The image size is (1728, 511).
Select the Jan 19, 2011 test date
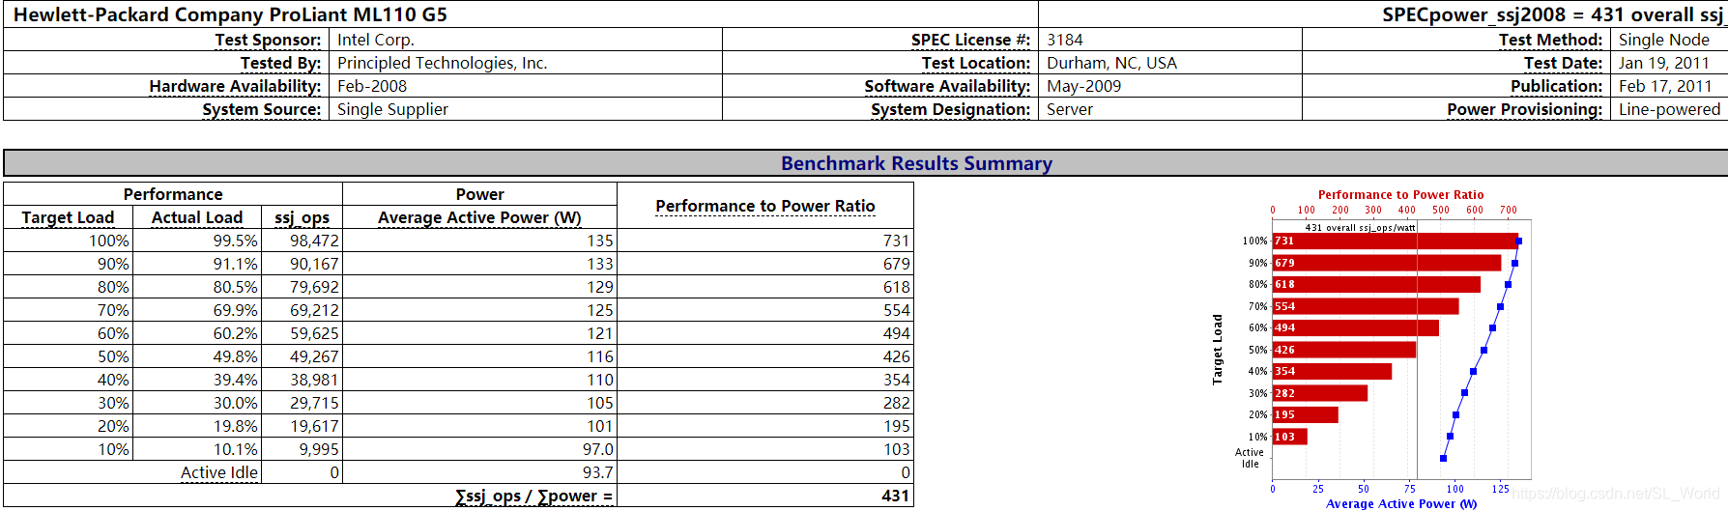click(x=1664, y=63)
